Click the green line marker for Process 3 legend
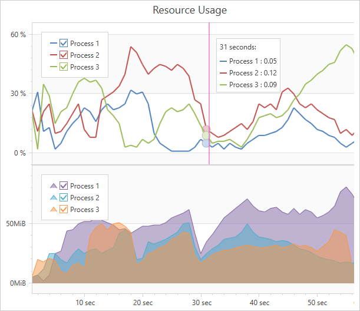 click(x=54, y=67)
